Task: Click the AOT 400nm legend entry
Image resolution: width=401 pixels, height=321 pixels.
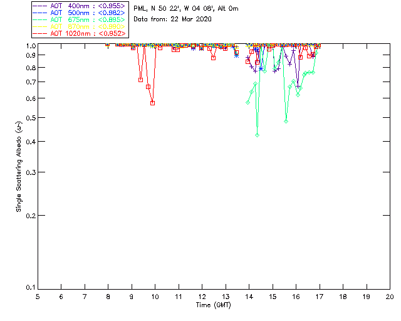Action: (80, 6)
